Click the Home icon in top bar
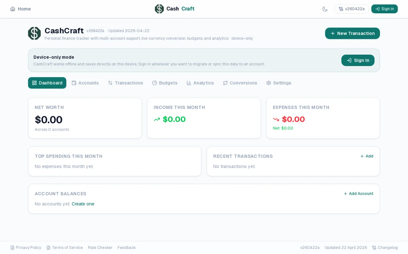Image resolution: width=408 pixels, height=254 pixels. click(x=13, y=9)
